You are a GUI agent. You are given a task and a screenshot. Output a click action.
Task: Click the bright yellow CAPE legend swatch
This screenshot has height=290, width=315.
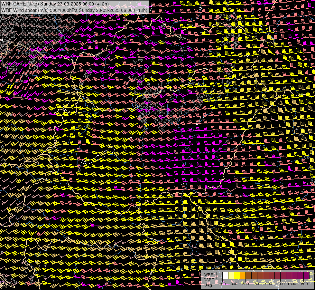[237, 276]
